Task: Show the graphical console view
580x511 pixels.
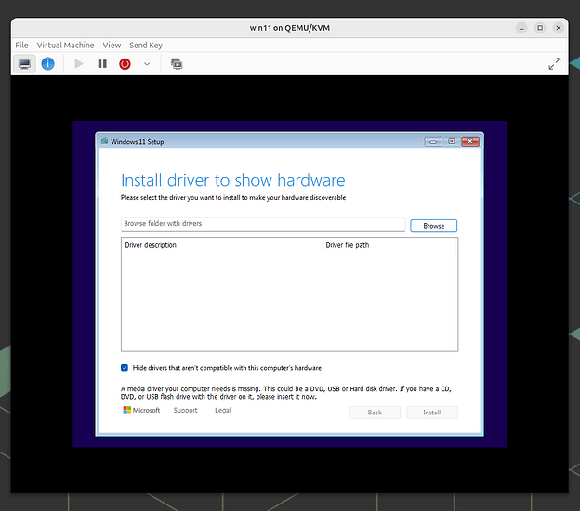Action: [x=24, y=64]
